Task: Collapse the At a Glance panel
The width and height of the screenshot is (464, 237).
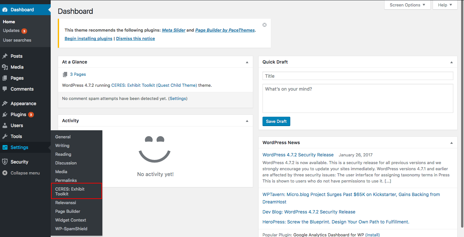Action: click(x=247, y=62)
